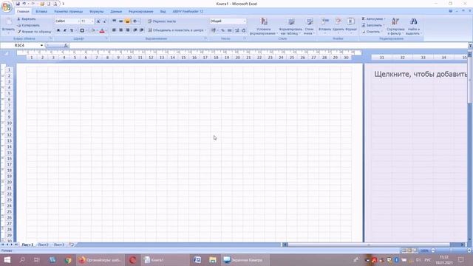Save the workbook from Quick Access toolbar
The width and height of the screenshot is (473, 266).
18,4
